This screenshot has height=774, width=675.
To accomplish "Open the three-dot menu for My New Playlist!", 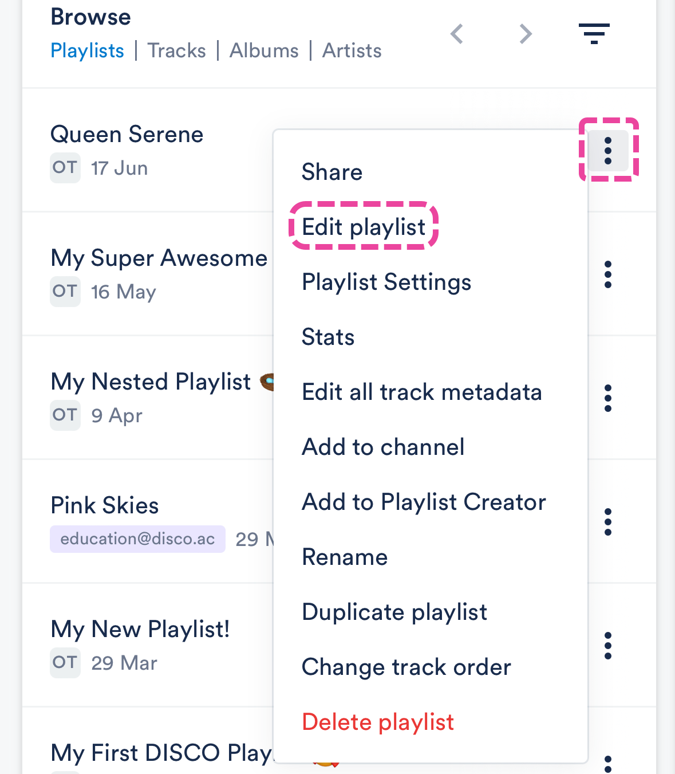I will (608, 646).
